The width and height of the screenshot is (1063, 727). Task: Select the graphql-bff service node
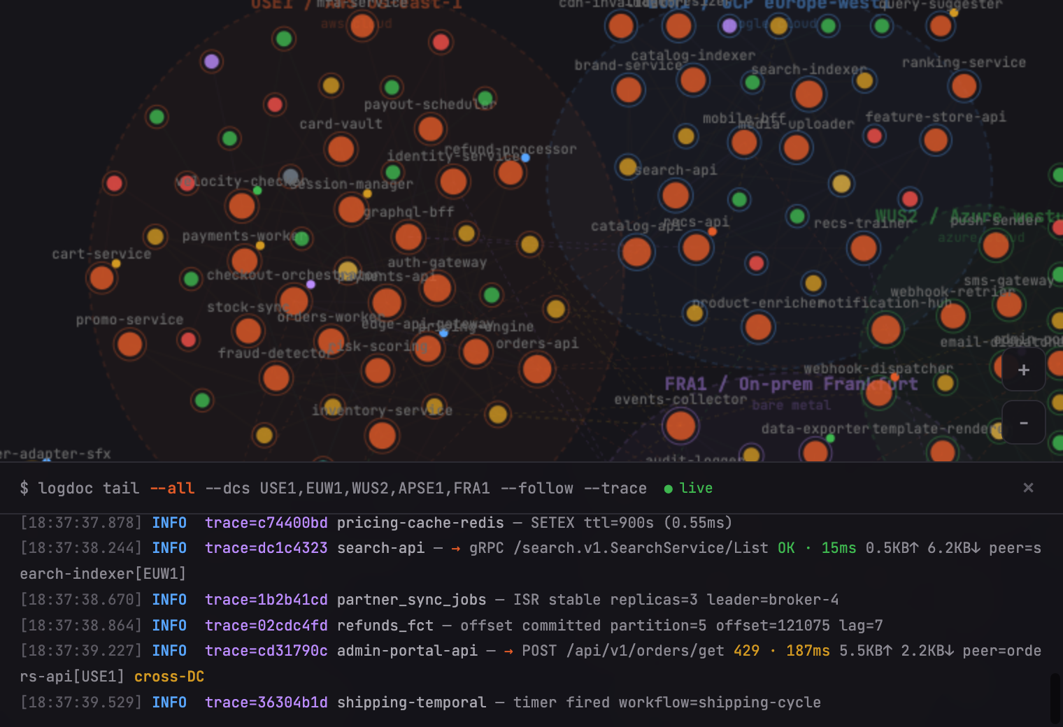408,237
